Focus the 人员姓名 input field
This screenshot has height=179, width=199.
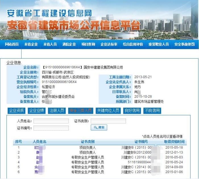click(x=51, y=121)
